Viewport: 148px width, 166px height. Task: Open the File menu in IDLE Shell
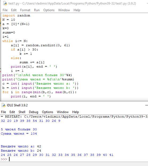point(3,112)
